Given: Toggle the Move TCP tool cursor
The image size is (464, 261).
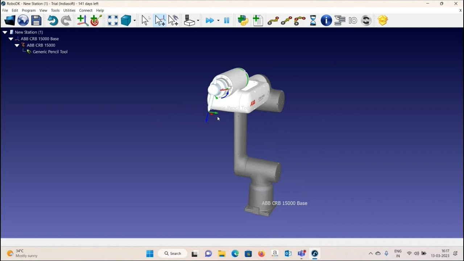Looking at the screenshot, I should [x=173, y=20].
